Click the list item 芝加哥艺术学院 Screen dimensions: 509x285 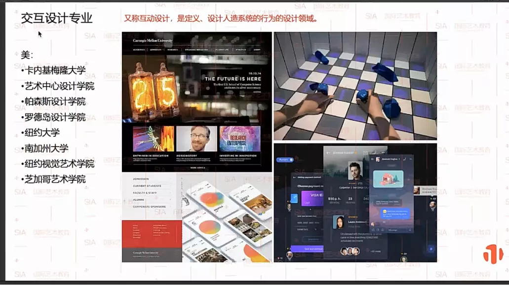coord(55,179)
